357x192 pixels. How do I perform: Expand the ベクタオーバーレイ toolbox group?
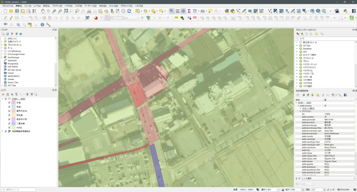point(297,64)
